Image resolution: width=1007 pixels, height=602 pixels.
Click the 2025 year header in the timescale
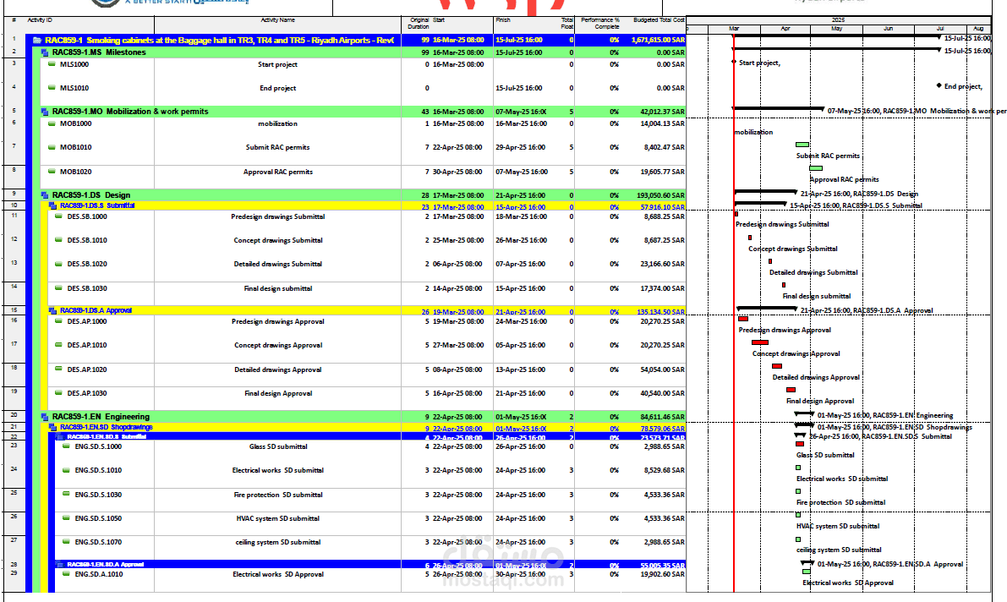[x=839, y=20]
